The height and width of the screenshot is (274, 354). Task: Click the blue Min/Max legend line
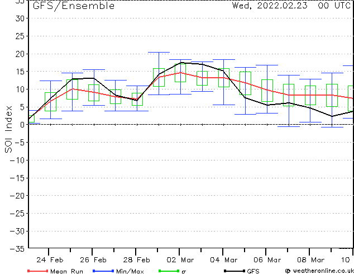103,271
